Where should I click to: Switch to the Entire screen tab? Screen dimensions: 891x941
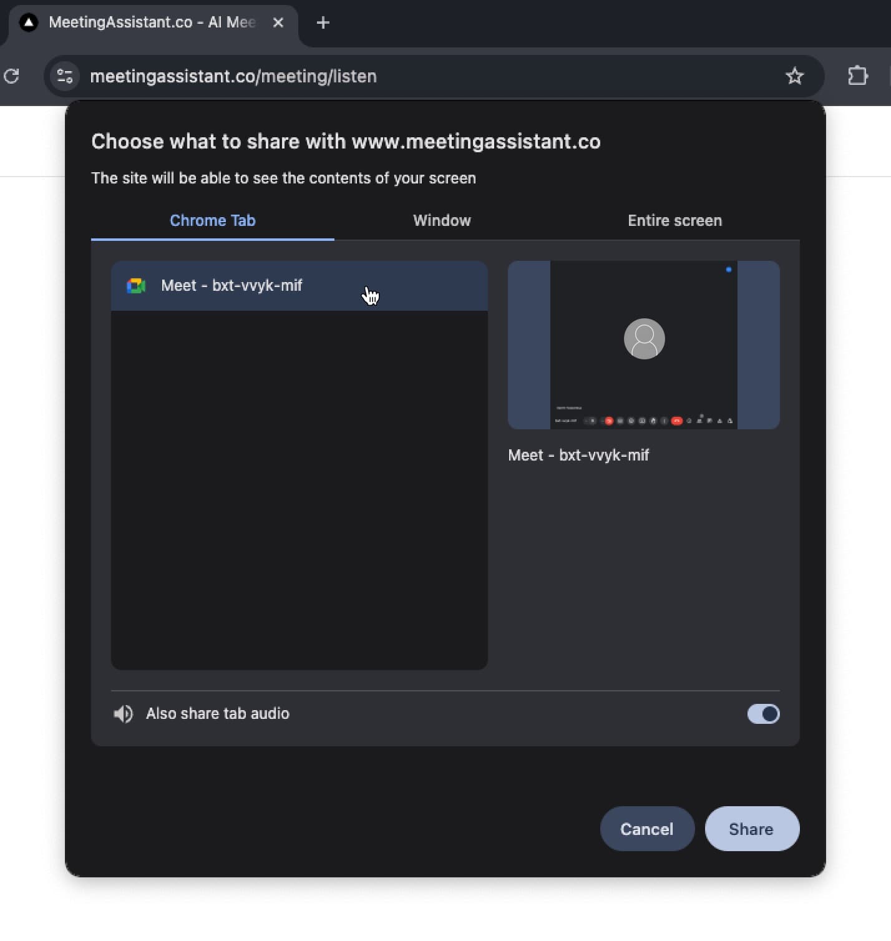(x=674, y=220)
